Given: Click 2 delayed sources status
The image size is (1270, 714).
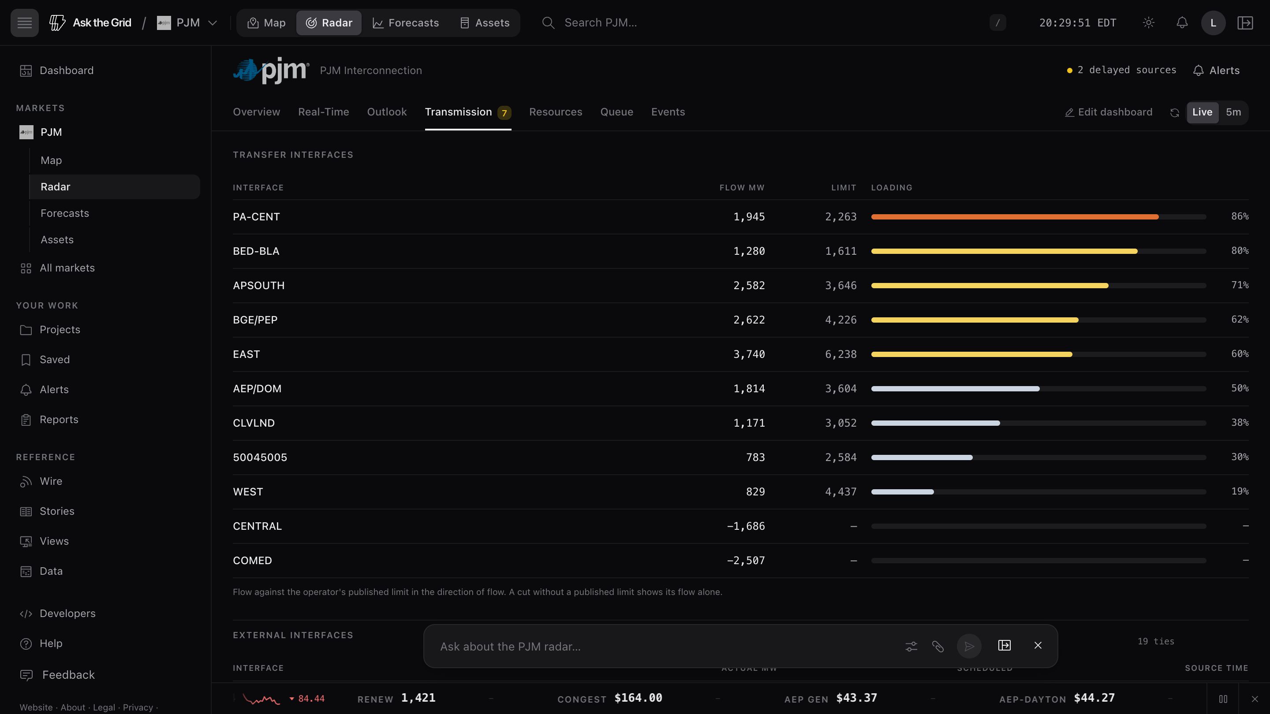Looking at the screenshot, I should (1121, 70).
